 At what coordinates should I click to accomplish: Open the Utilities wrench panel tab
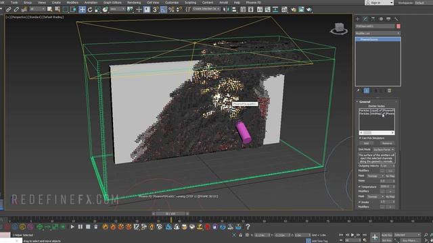click(396, 19)
